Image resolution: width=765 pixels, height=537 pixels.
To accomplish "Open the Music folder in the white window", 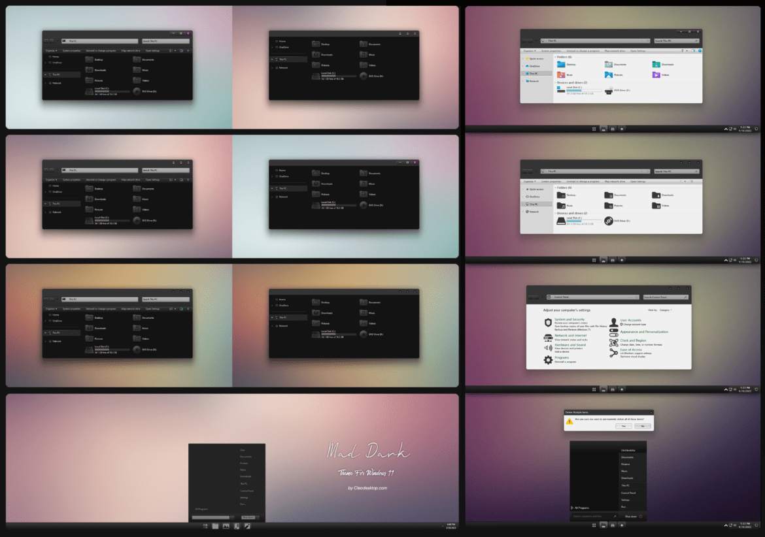I will [560, 74].
